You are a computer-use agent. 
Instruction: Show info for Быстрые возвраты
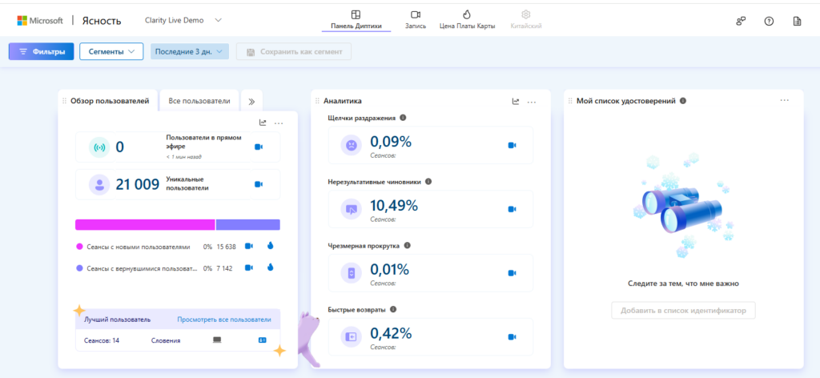point(393,309)
